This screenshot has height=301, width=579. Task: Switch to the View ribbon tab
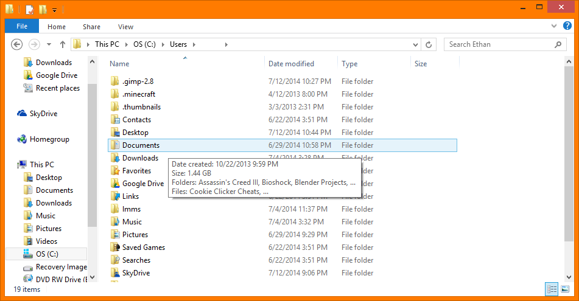pos(125,27)
